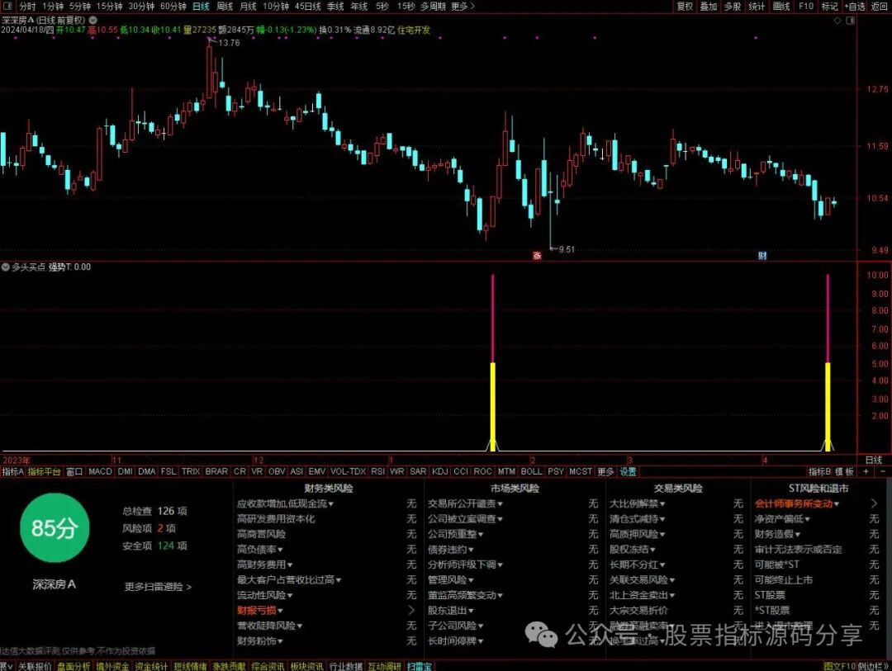
Task: Select the KDJ indicator
Action: (x=439, y=471)
